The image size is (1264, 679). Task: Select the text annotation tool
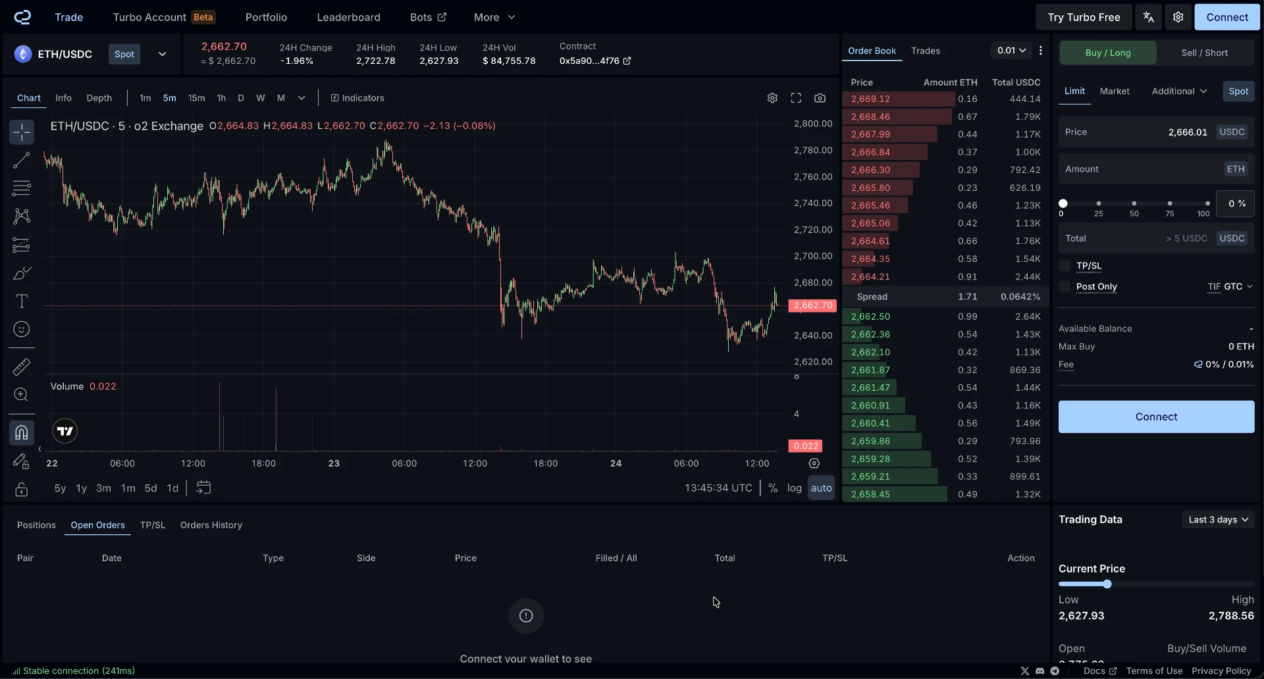point(22,301)
